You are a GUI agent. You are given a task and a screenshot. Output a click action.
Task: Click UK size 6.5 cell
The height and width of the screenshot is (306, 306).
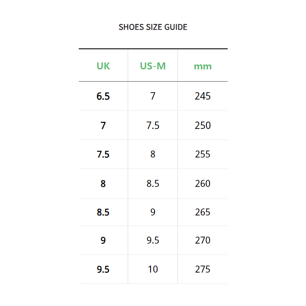pyautogui.click(x=103, y=96)
